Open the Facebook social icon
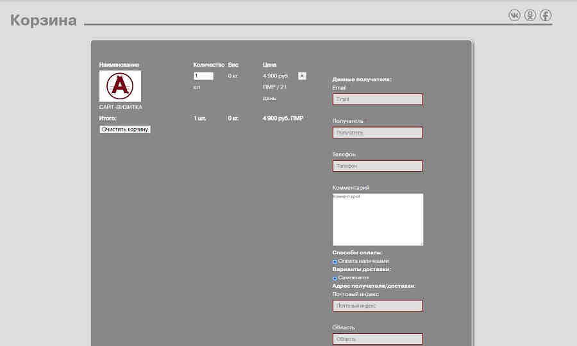577x346 pixels. click(x=546, y=15)
